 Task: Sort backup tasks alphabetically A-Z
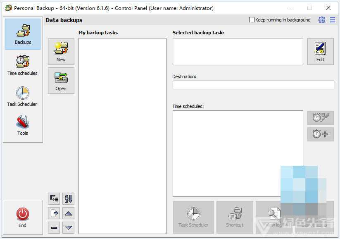coord(69,199)
